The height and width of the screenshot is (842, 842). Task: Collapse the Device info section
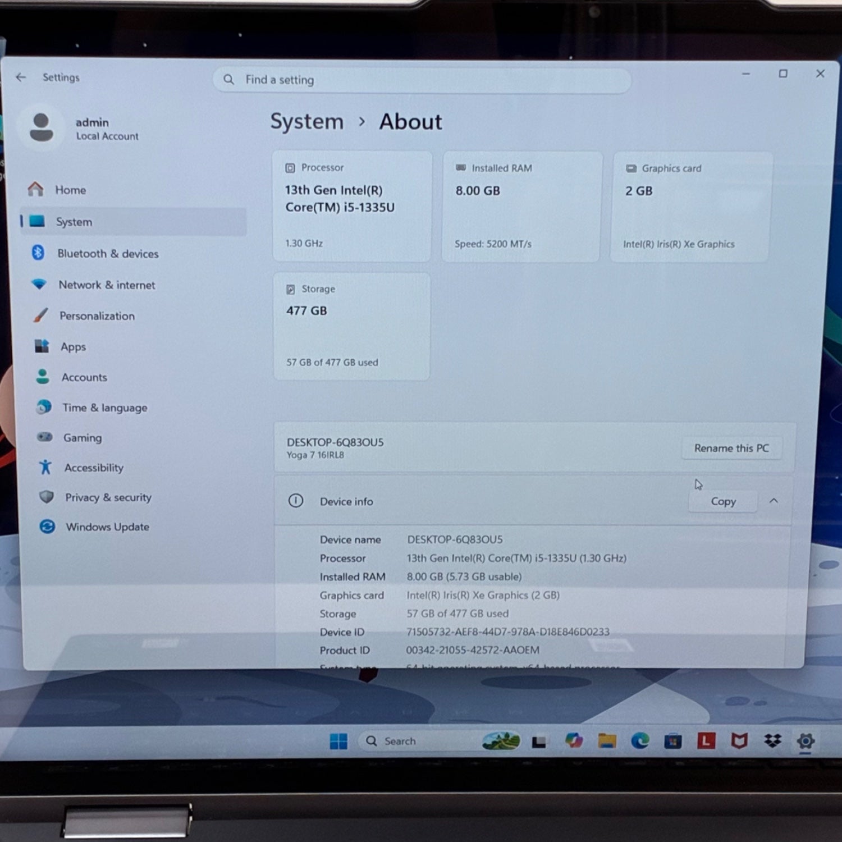[x=774, y=501]
